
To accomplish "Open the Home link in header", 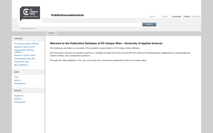I will [152, 16].
